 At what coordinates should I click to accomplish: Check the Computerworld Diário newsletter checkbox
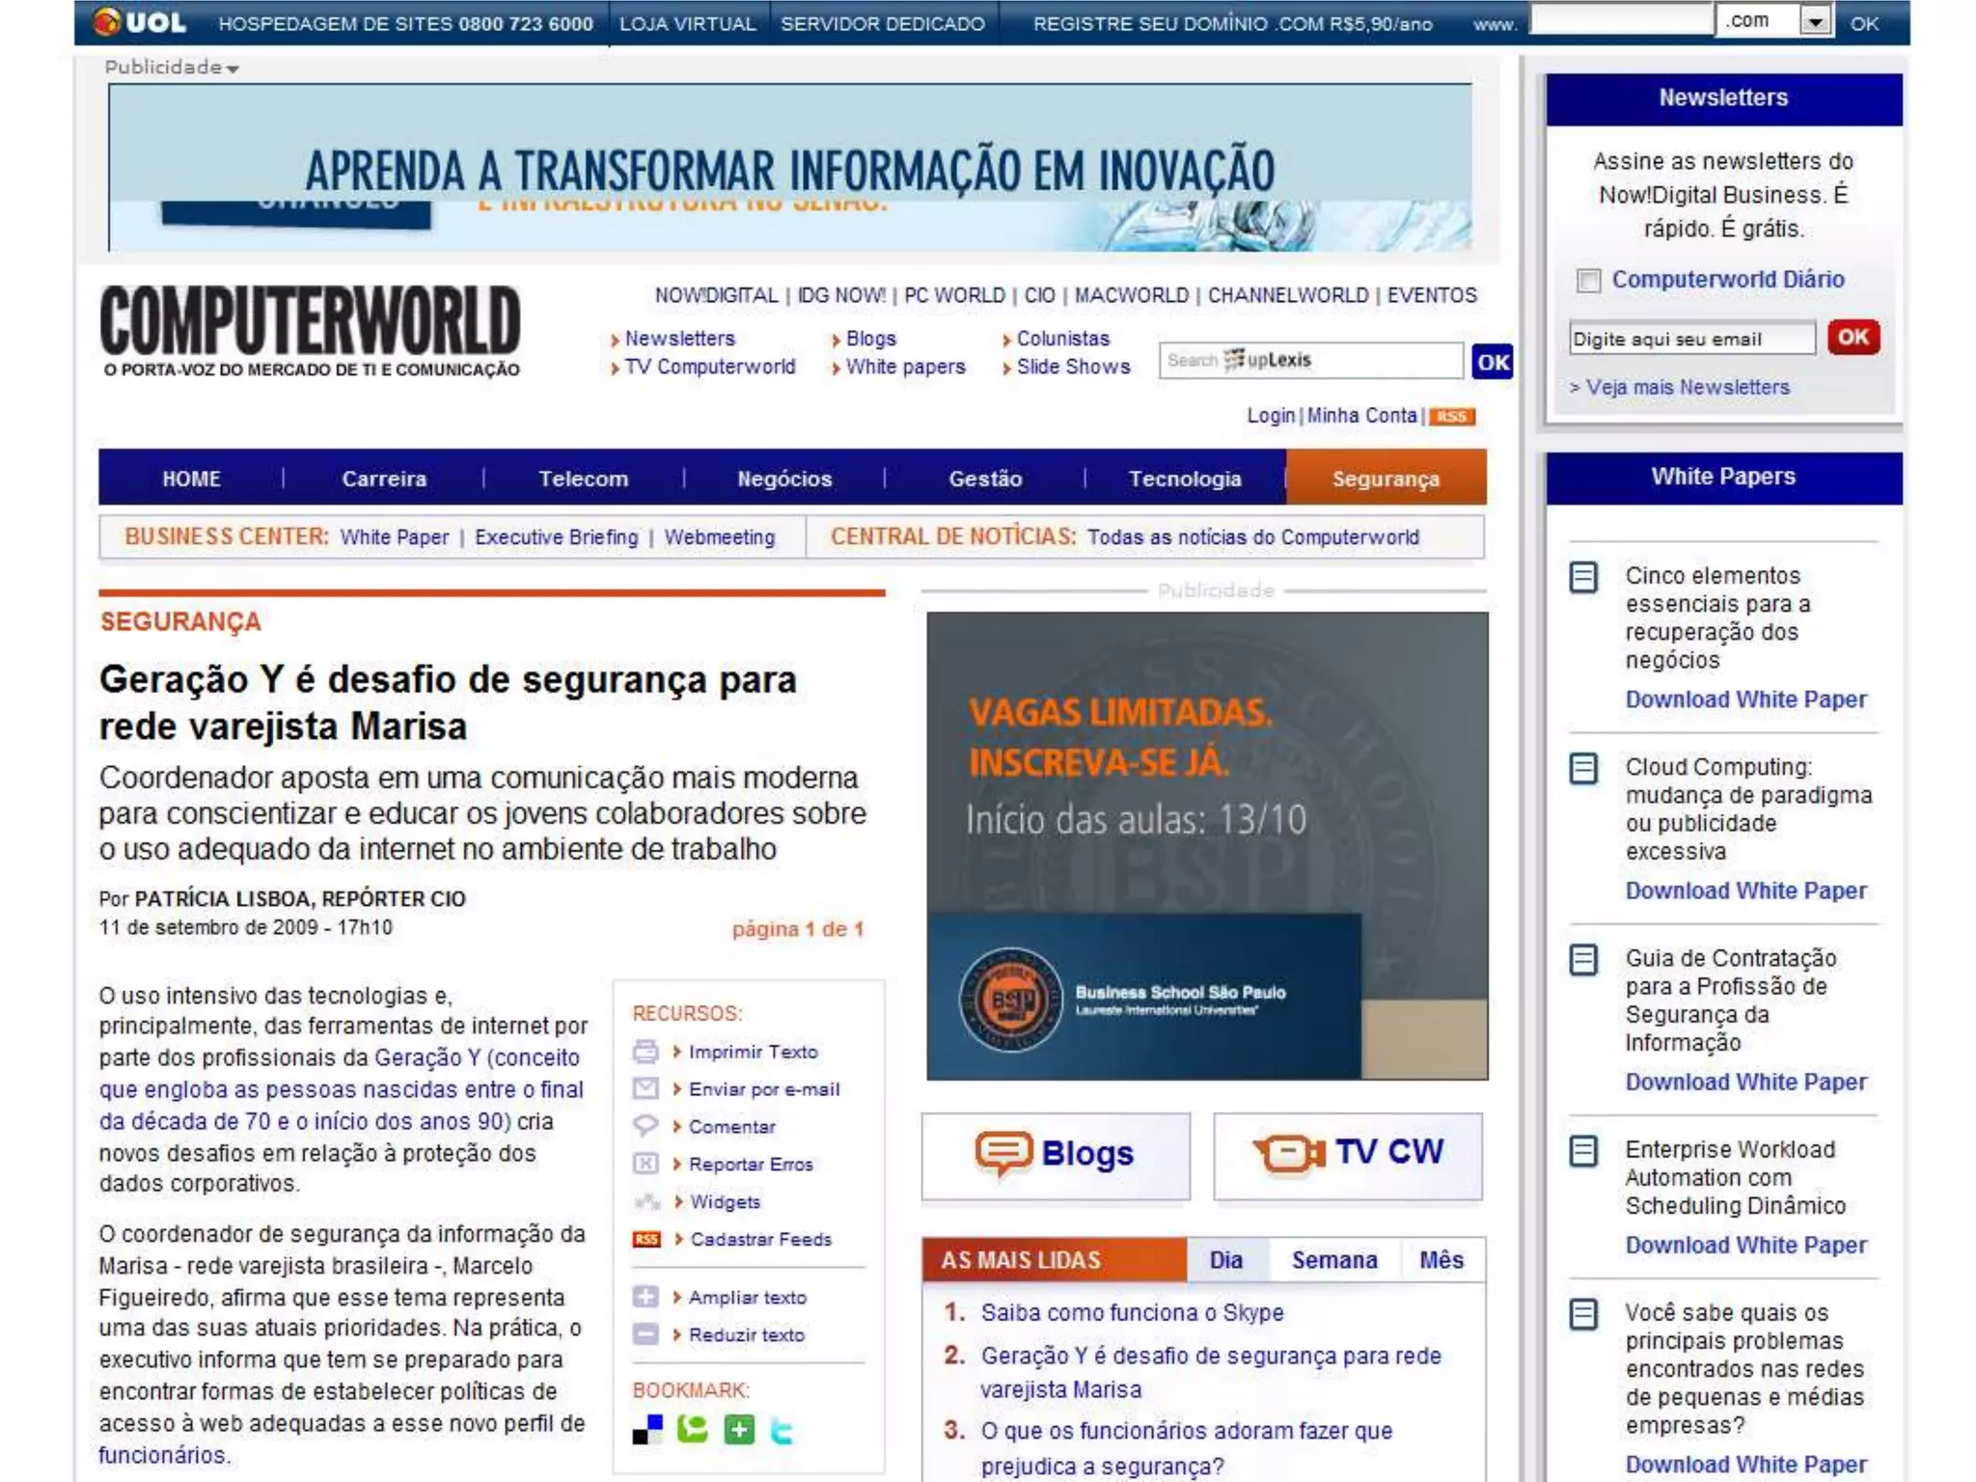point(1588,281)
